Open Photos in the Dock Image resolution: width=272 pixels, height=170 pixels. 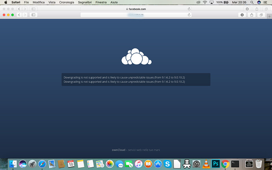point(110,164)
